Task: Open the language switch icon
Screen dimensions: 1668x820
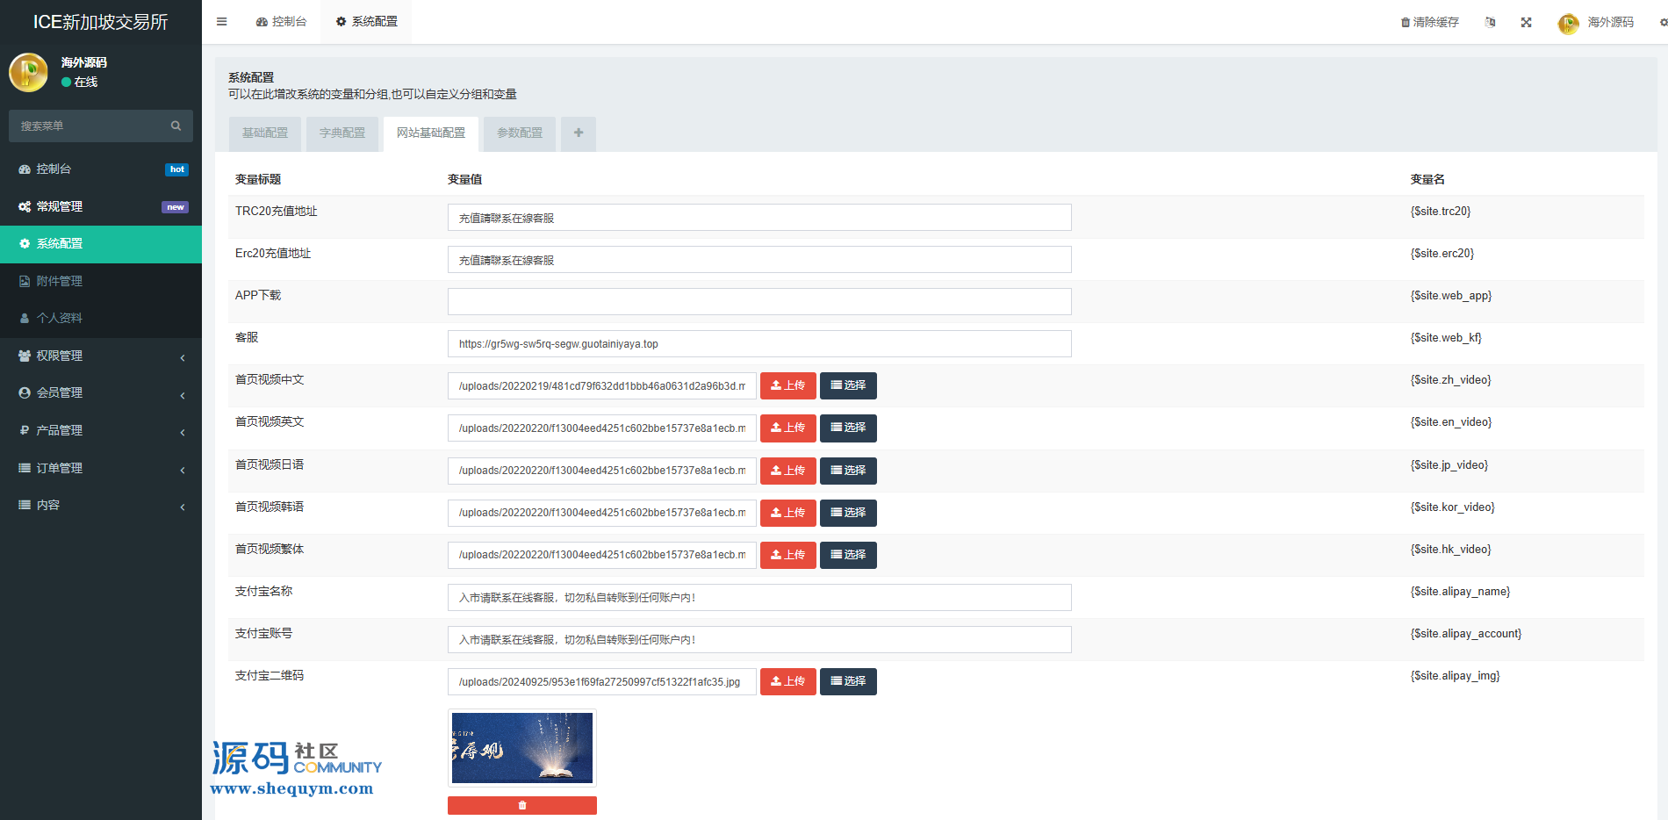Action: click(1490, 22)
